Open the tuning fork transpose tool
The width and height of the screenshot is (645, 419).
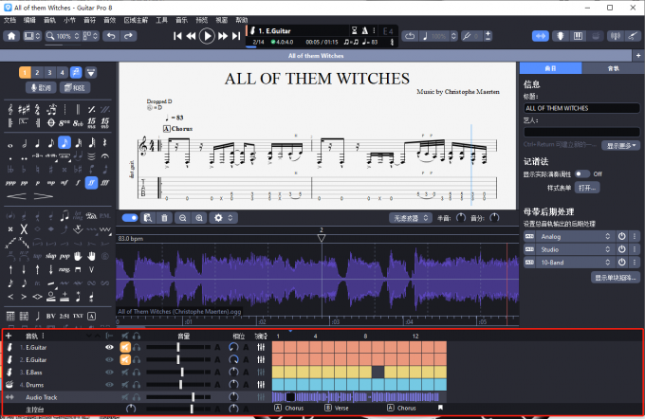(467, 36)
